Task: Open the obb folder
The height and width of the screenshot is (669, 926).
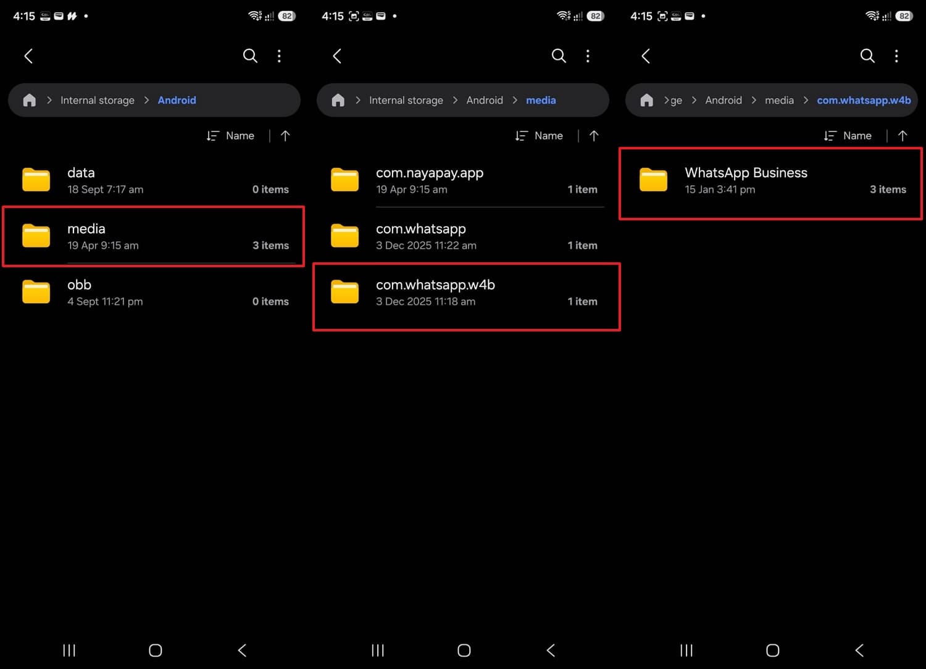Action: pyautogui.click(x=154, y=293)
